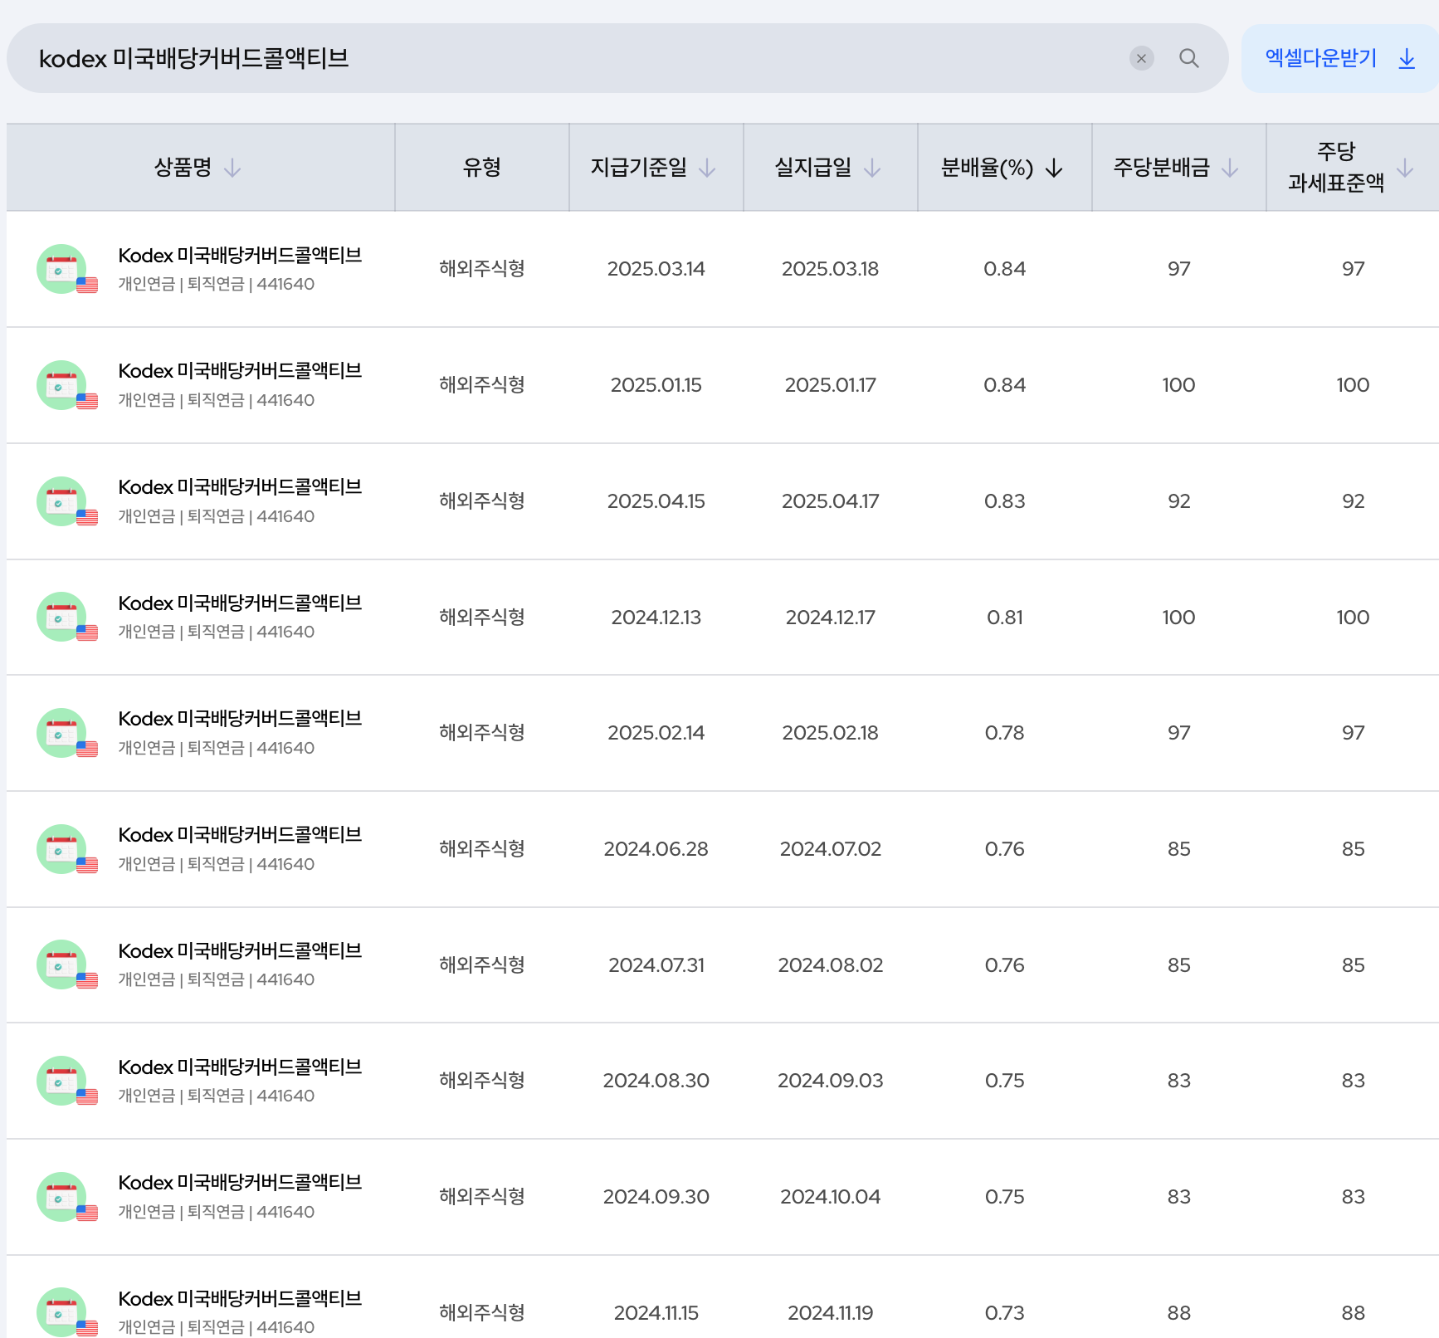Click the date 2024.08.30 cell
This screenshot has width=1439, height=1338.
pyautogui.click(x=656, y=1081)
